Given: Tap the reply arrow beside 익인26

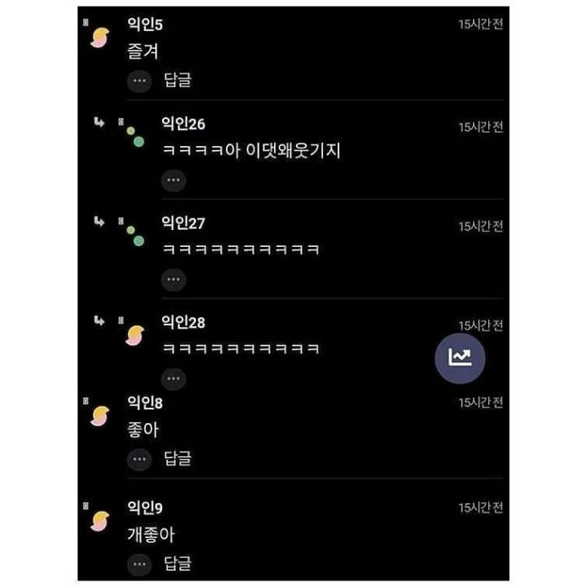Looking at the screenshot, I should coord(99,122).
